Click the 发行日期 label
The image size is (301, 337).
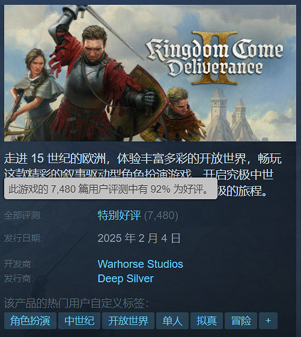[23, 238]
